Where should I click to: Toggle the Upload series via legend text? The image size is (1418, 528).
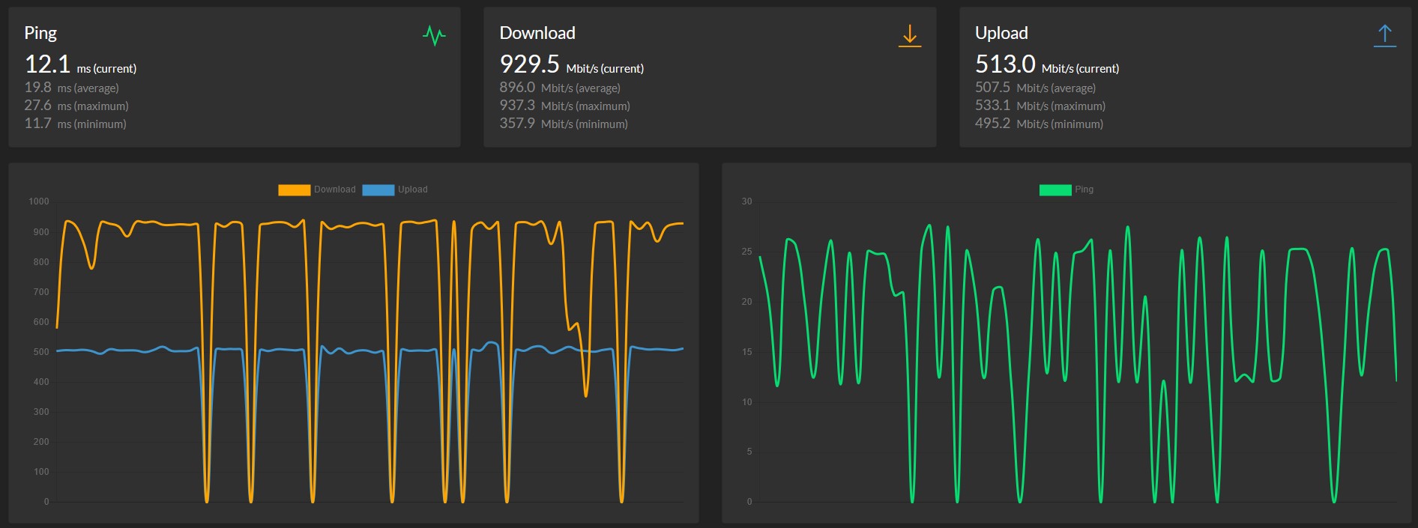pyautogui.click(x=412, y=189)
